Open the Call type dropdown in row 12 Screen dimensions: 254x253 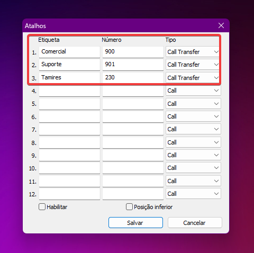(193, 194)
